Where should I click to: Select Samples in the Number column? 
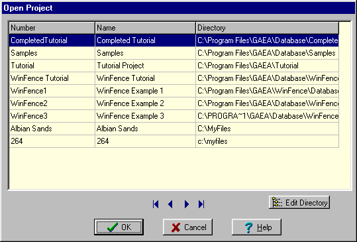52,53
